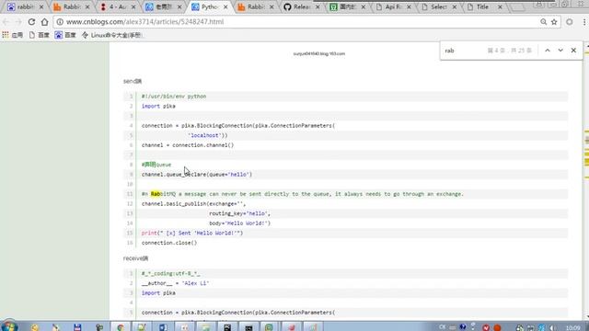Open a new browser tab
The width and height of the screenshot is (589, 331).
click(518, 7)
